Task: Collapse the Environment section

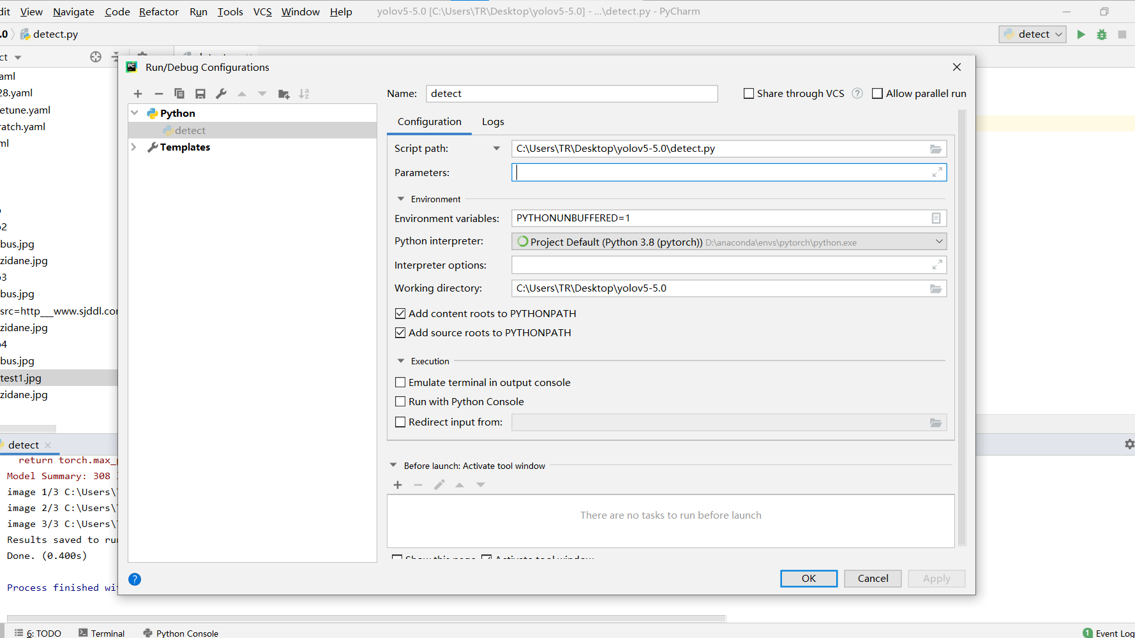Action: 401,199
